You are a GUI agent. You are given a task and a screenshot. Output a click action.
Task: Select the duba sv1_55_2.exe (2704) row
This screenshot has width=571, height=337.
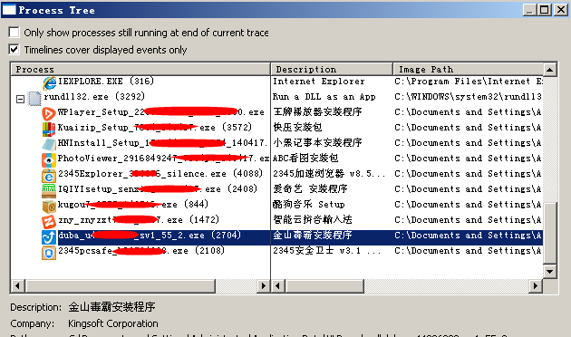coord(150,236)
